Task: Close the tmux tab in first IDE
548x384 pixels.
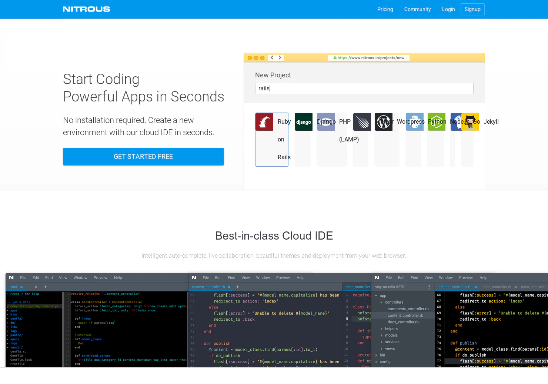Action: pos(21,287)
